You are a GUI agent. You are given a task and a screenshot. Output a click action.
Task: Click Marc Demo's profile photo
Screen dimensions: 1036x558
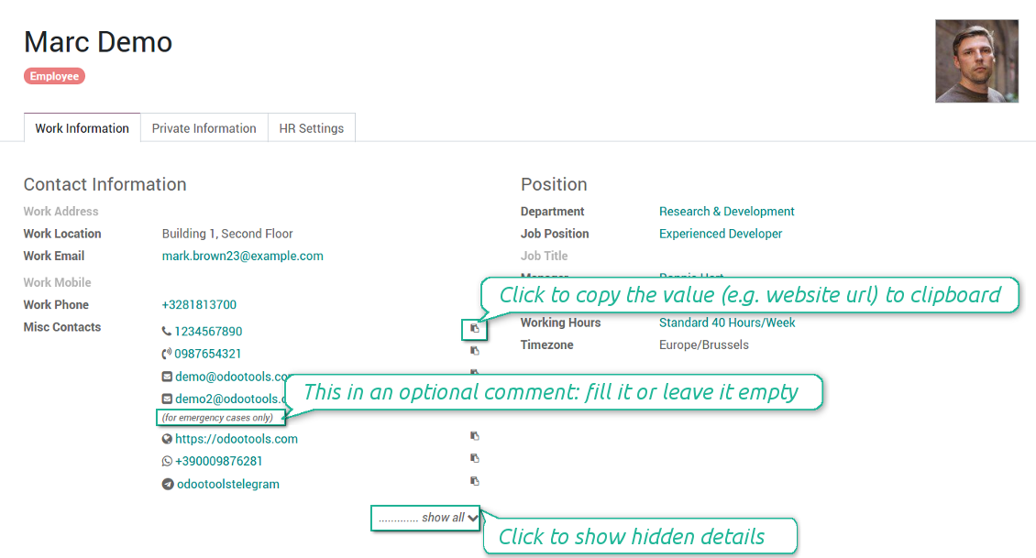pyautogui.click(x=976, y=61)
